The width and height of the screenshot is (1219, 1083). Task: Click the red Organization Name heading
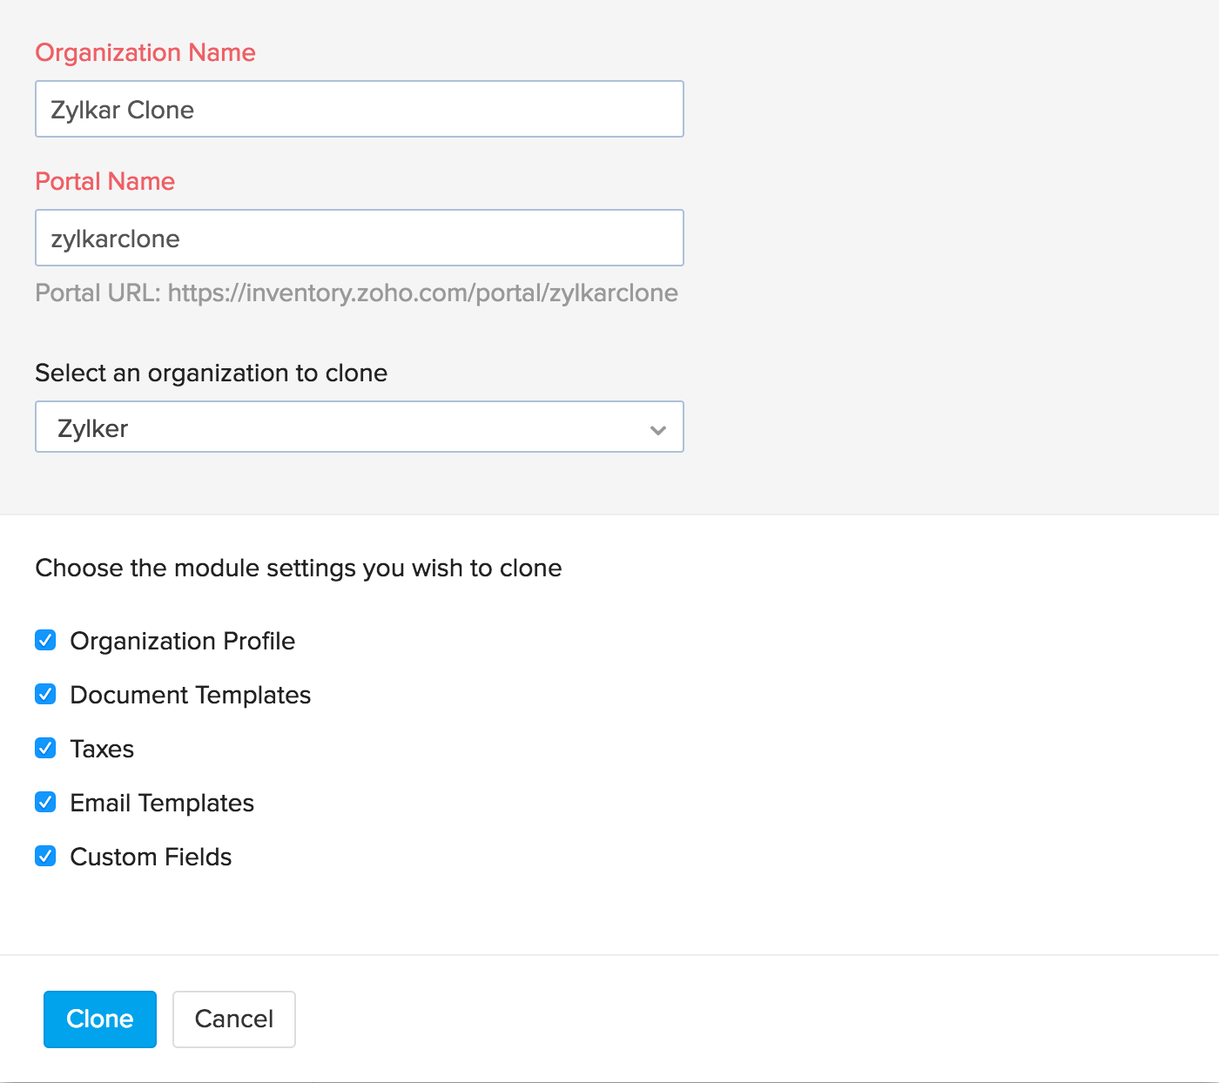point(145,52)
